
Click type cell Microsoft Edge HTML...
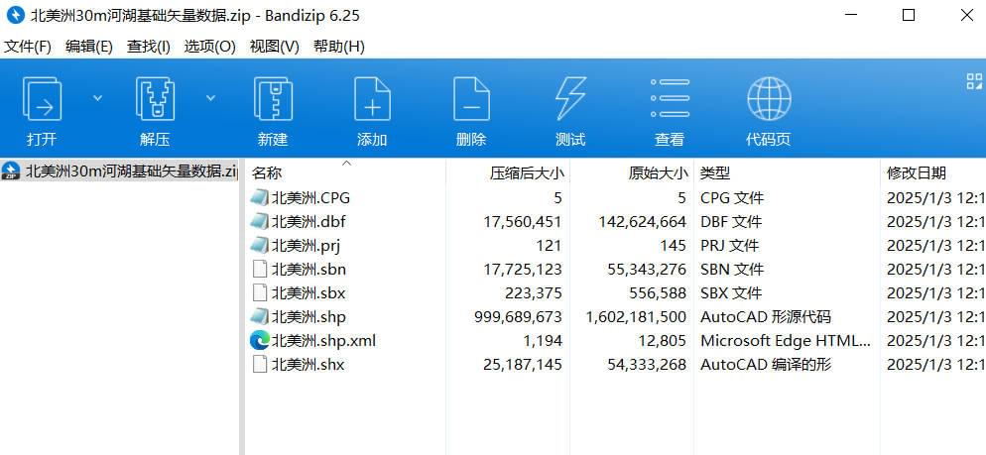(x=786, y=341)
